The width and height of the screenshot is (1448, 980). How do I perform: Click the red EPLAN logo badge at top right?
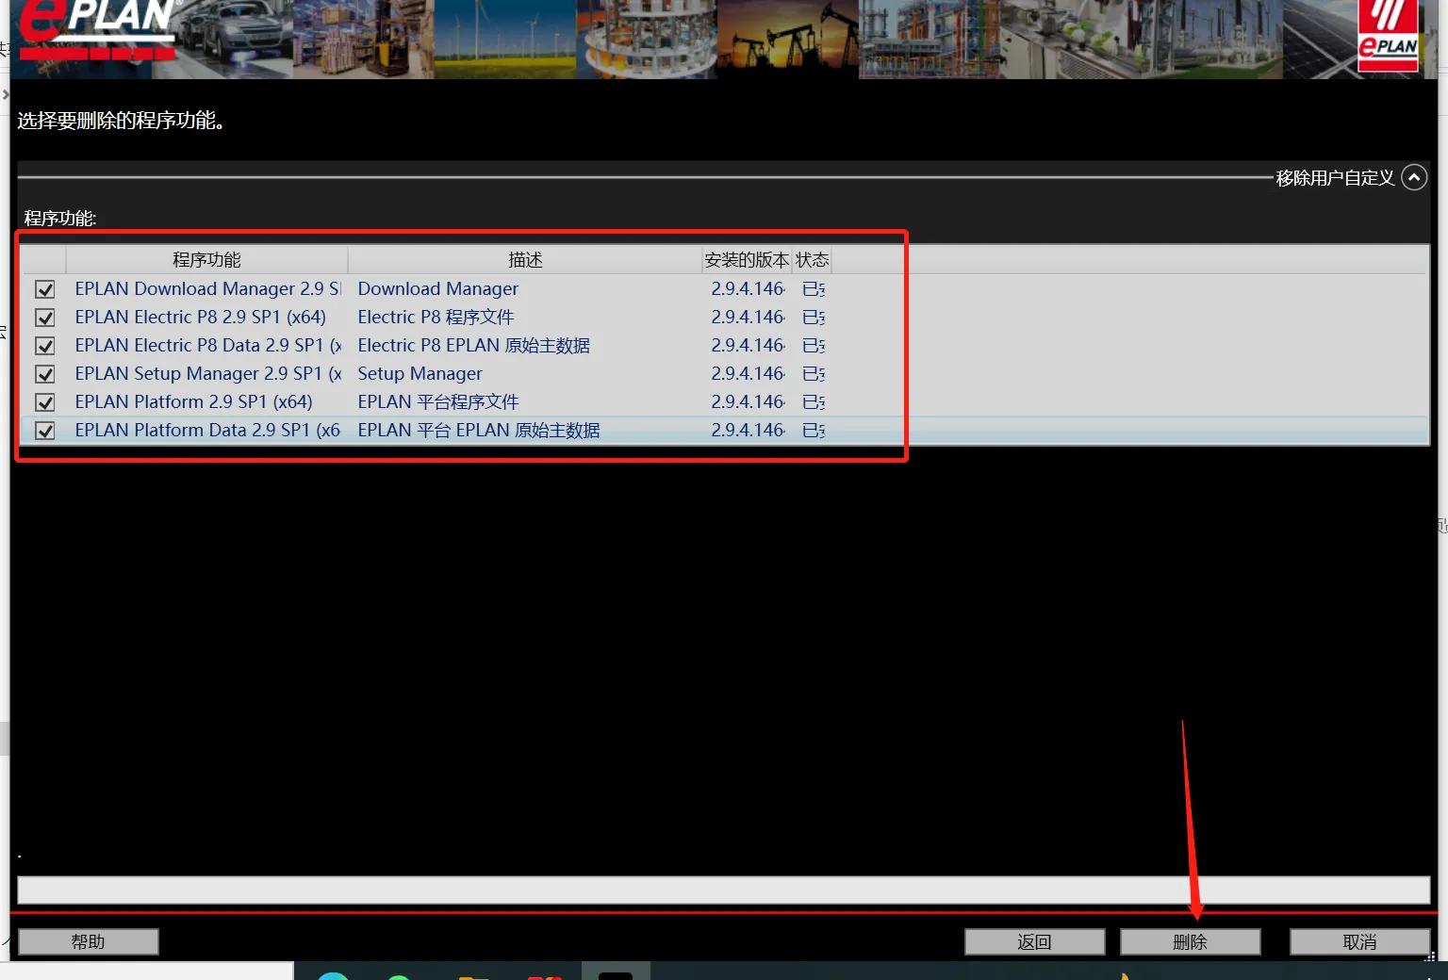click(x=1388, y=36)
